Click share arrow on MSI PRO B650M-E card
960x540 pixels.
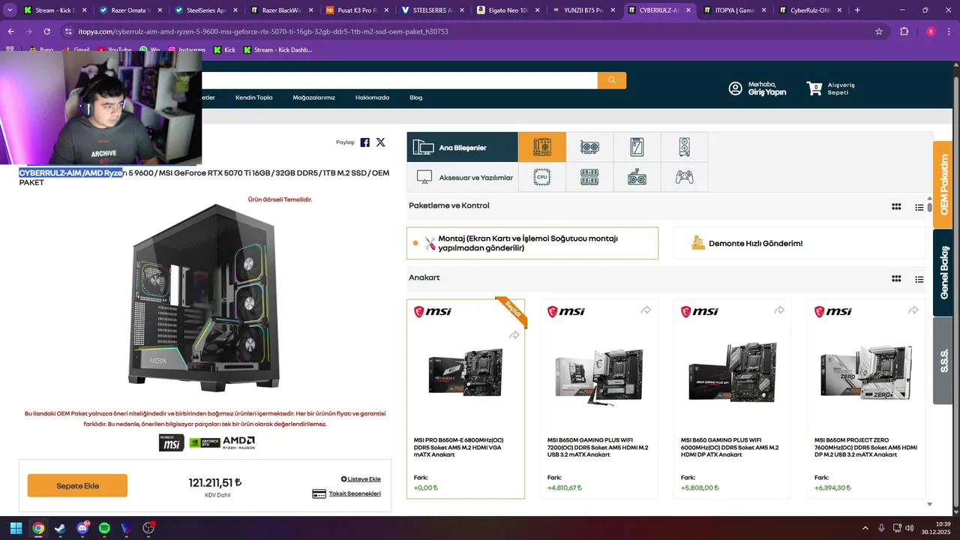(x=514, y=335)
